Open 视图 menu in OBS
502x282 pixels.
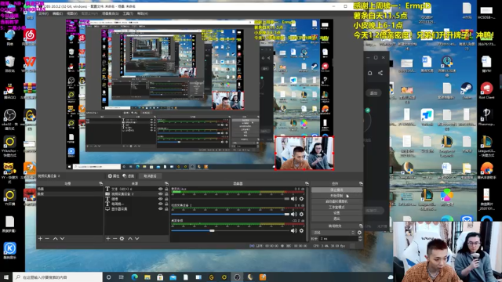pos(71,13)
